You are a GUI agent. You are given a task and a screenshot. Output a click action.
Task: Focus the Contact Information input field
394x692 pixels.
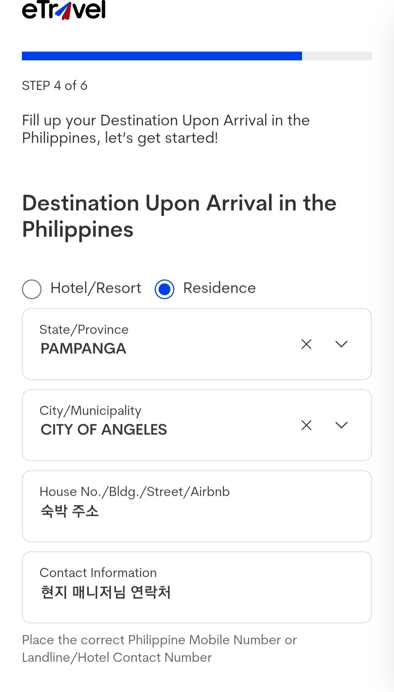click(197, 592)
